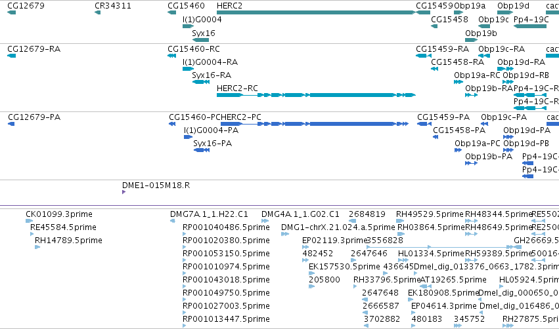Select the CG15459-RA transcript label
The height and width of the screenshot is (329, 559).
[x=443, y=48]
